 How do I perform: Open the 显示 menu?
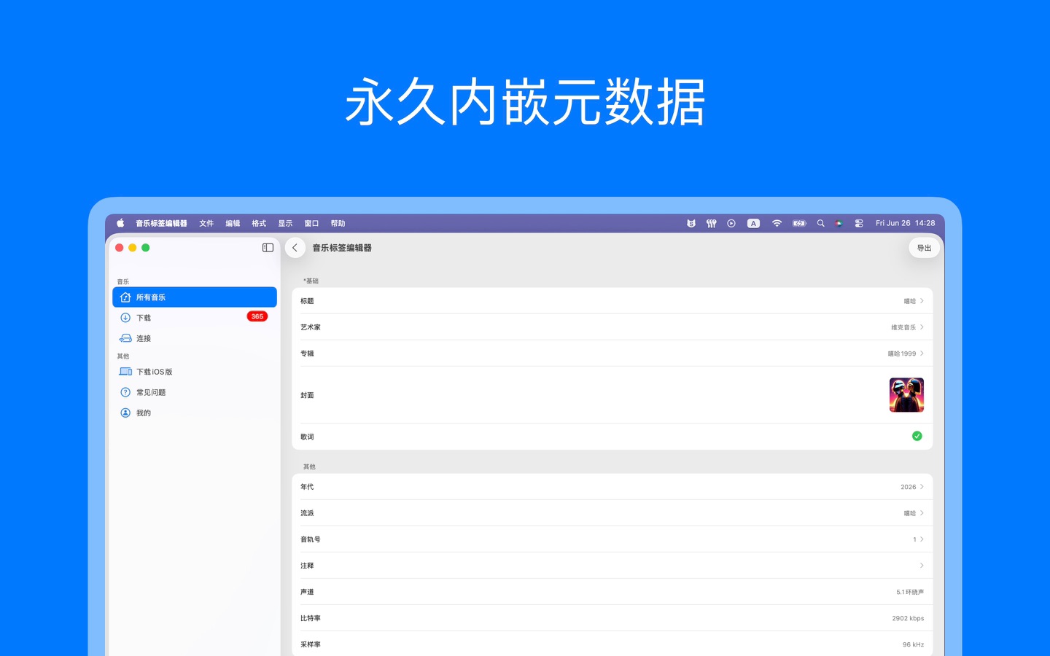[x=285, y=223]
